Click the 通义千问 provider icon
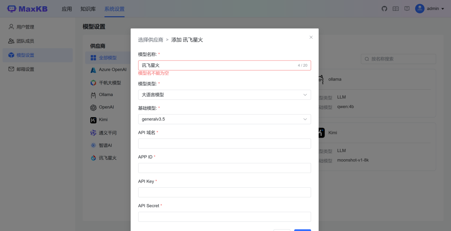Viewport: 451px width, 231px height. coord(93,133)
